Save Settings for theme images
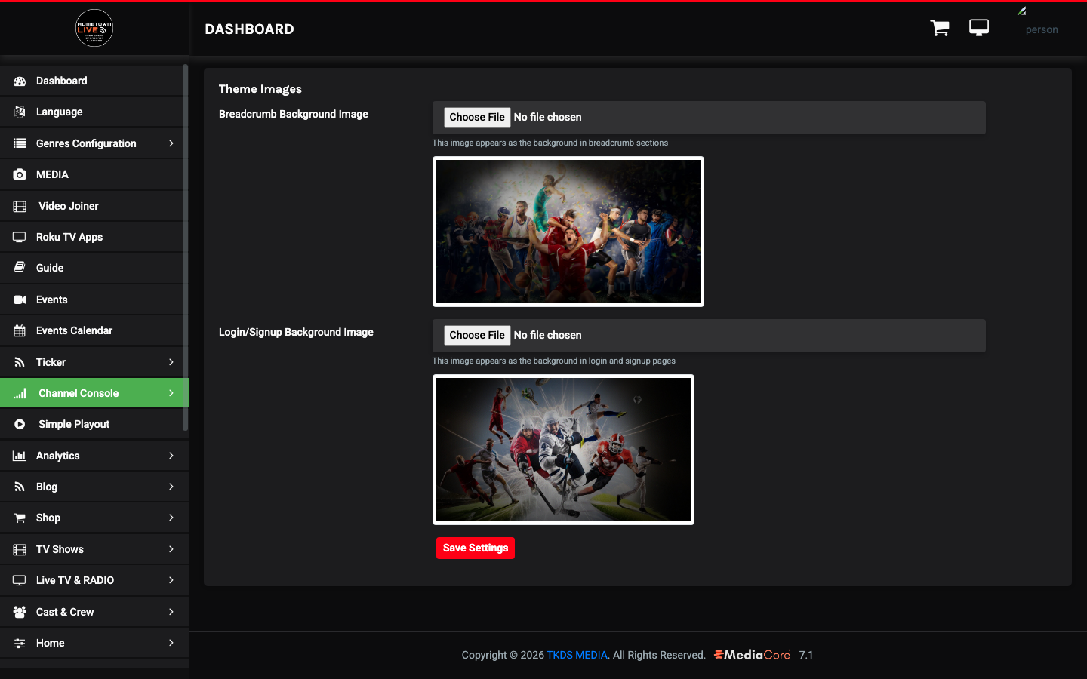 [476, 548]
